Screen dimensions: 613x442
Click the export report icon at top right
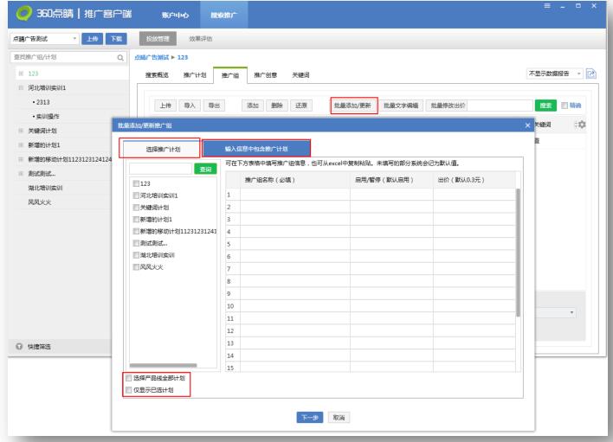coord(591,75)
